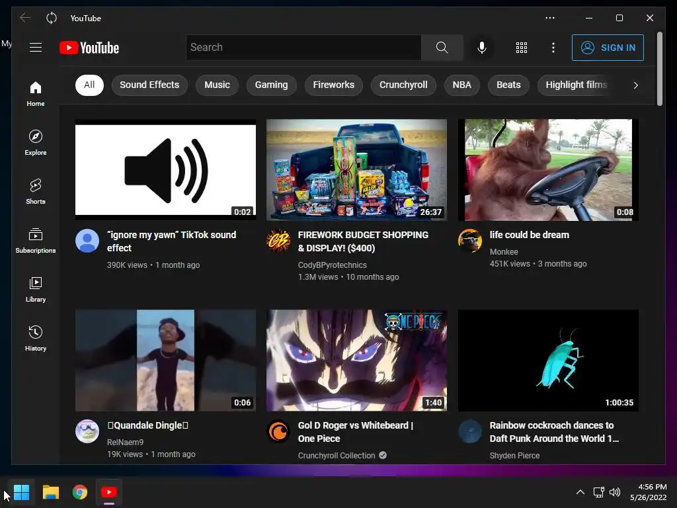This screenshot has width=677, height=508.
Task: Open the Shyden Pierce channel avatar
Action: click(470, 431)
